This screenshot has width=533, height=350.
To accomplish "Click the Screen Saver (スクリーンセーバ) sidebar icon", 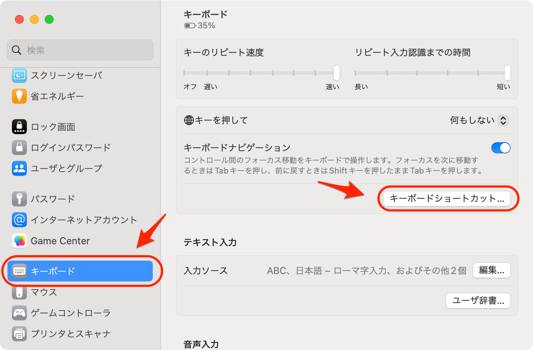I will (19, 76).
